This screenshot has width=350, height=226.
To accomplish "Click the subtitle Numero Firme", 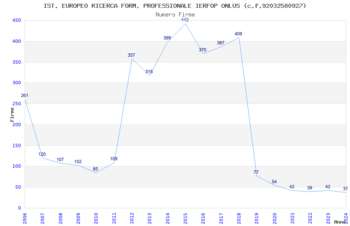I will coord(175,14).
